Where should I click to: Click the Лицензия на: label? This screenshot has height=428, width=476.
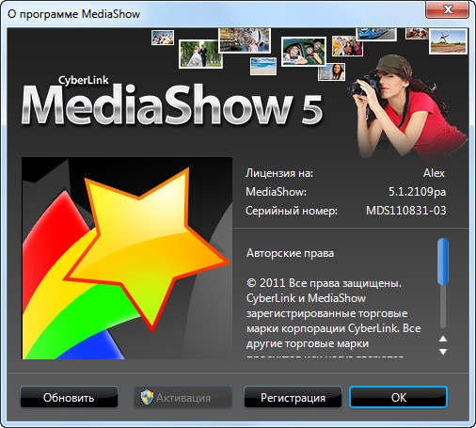279,173
